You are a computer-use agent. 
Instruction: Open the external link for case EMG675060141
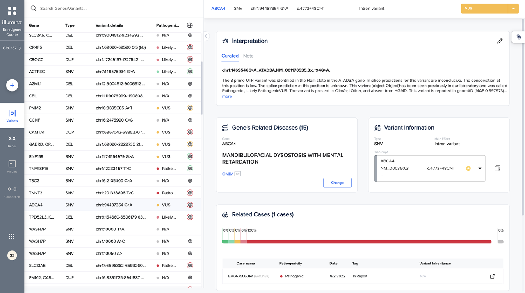492,276
